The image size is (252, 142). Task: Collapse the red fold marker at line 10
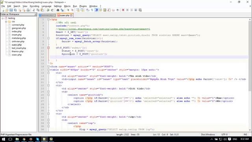[48, 48]
